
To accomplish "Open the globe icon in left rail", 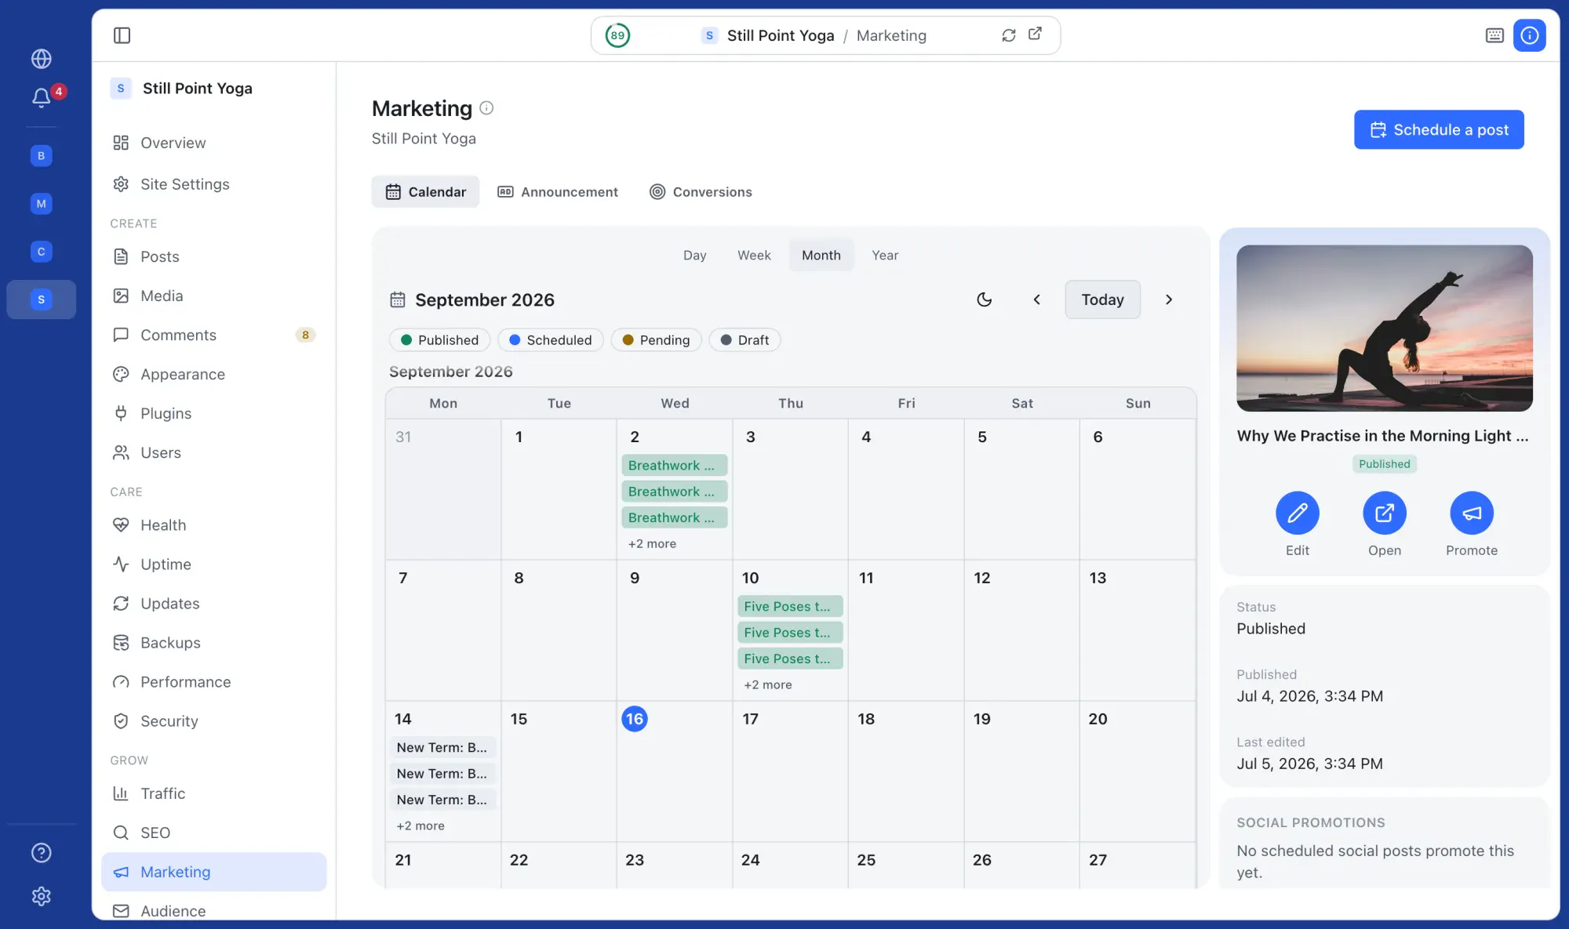I will (x=42, y=59).
